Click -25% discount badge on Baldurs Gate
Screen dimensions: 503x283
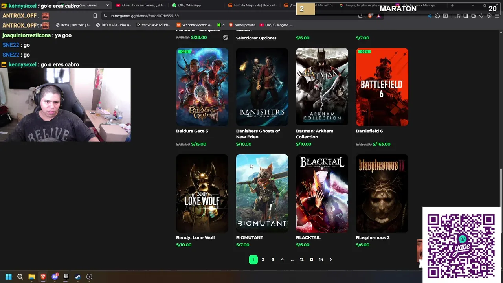(184, 51)
